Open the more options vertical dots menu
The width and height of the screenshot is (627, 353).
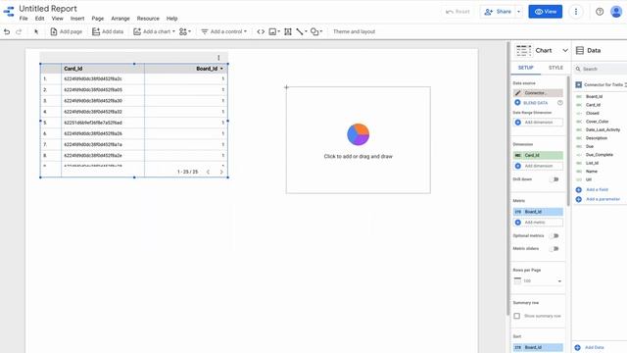tap(576, 12)
